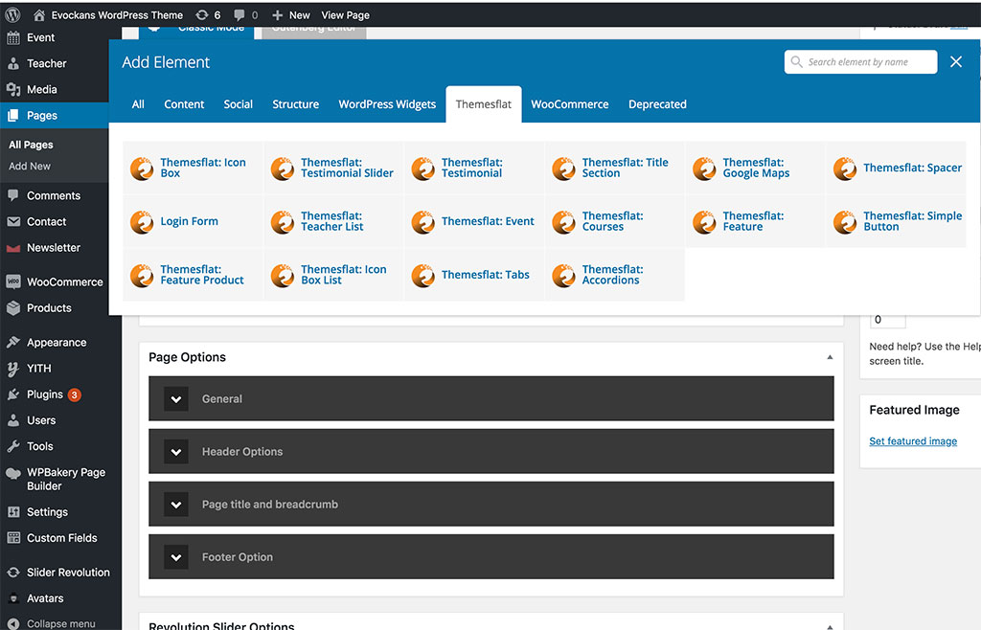Click the WooCommerce icon in sidebar
981x630 pixels.
pyautogui.click(x=13, y=281)
